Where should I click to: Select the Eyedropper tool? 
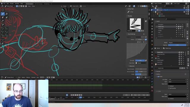3,25
